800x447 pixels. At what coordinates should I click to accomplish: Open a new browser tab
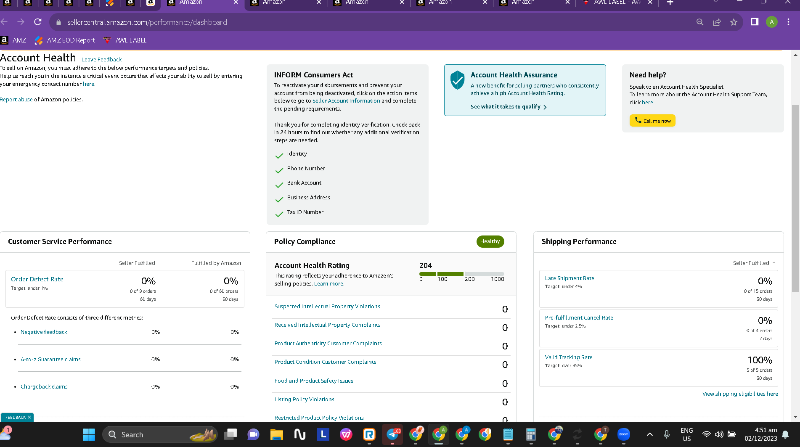pyautogui.click(x=670, y=3)
